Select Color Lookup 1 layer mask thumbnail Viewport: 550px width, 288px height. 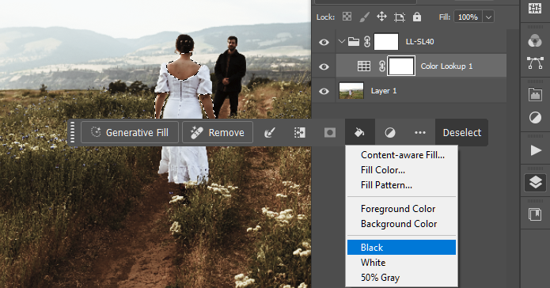click(401, 66)
